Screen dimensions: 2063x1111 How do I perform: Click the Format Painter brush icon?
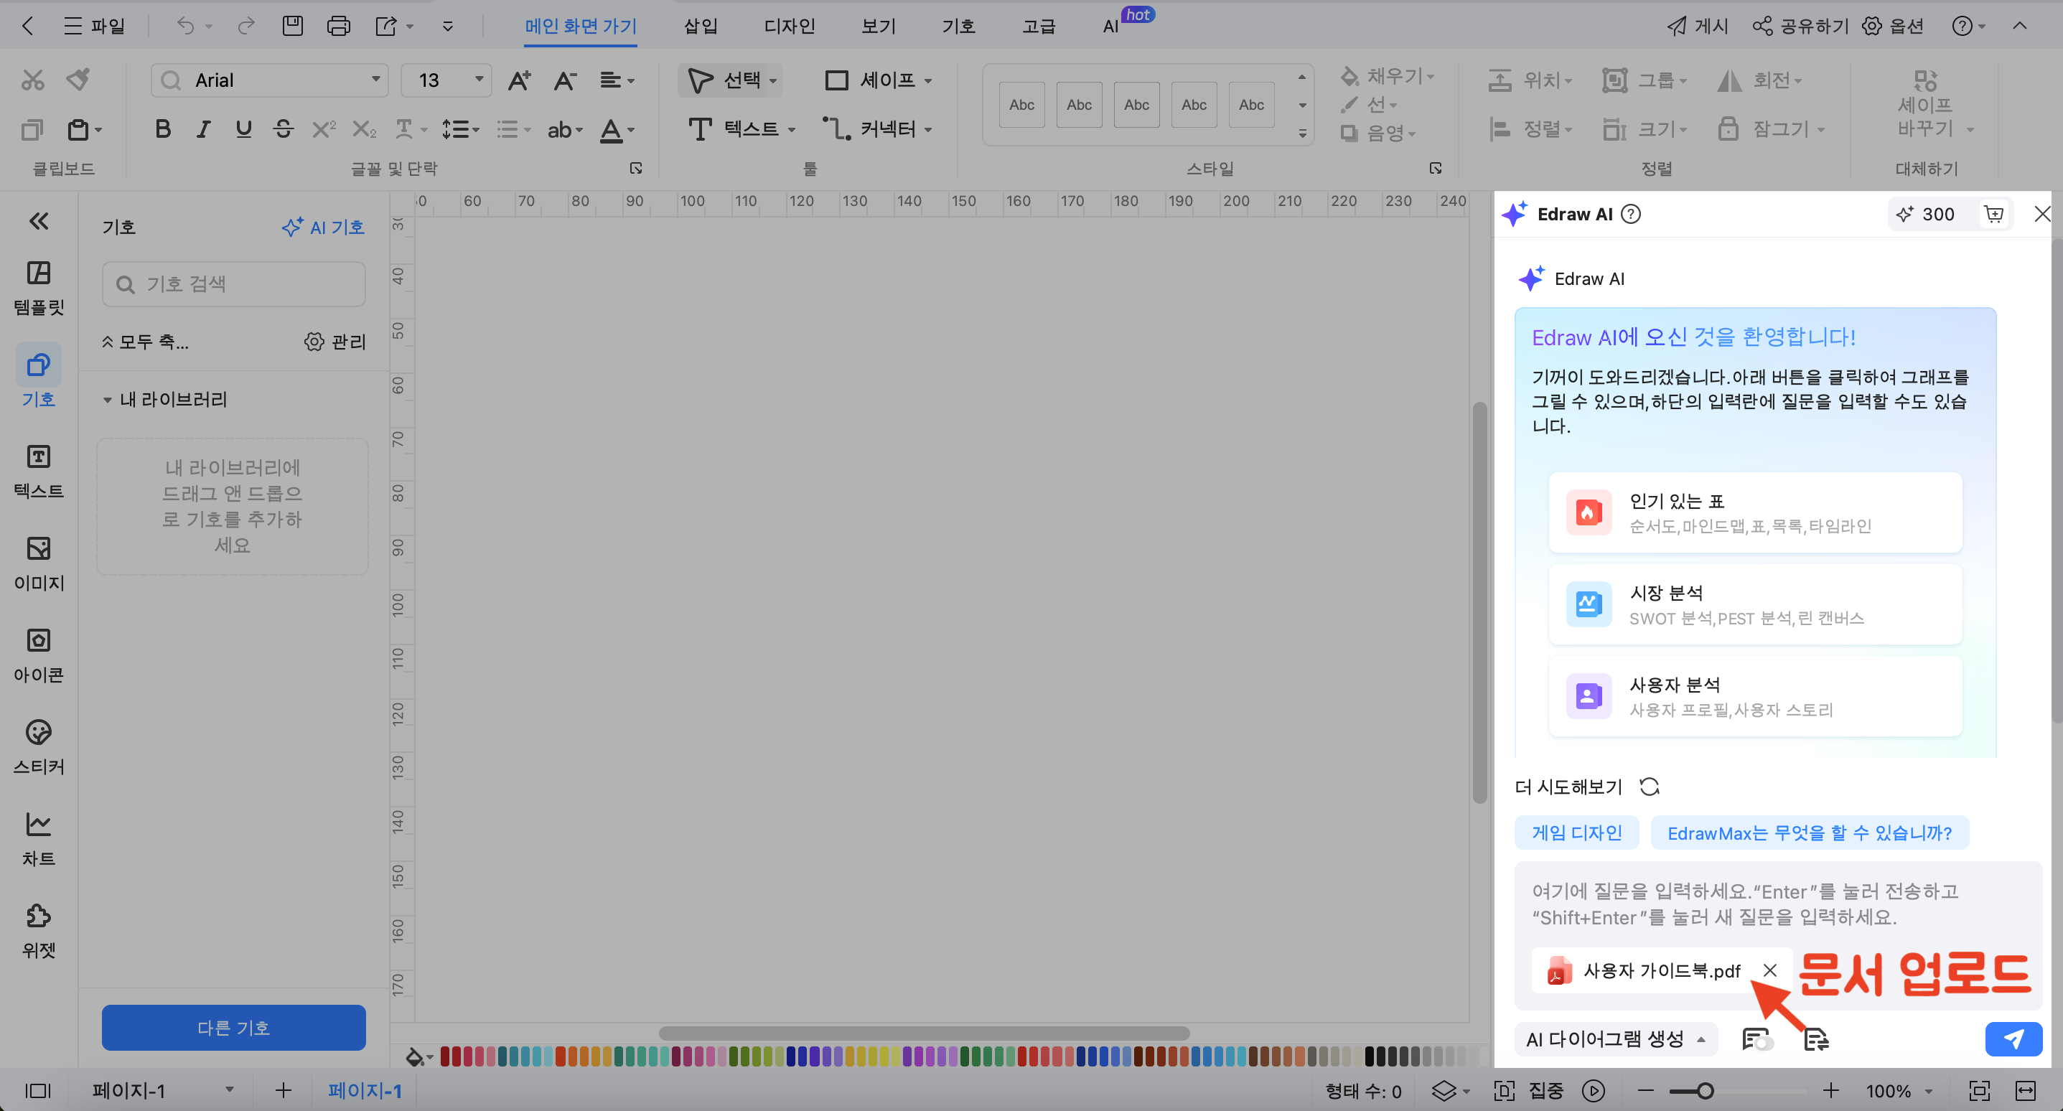point(78,79)
